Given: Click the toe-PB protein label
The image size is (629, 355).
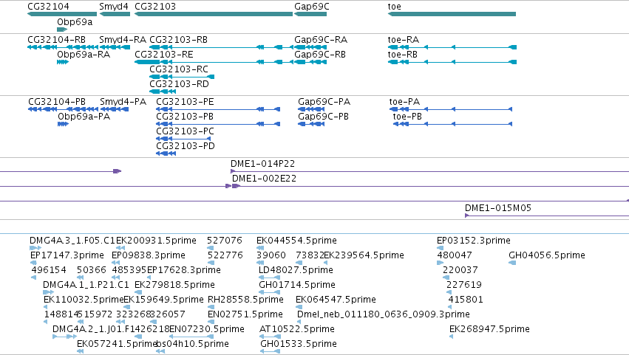Looking at the screenshot, I should (x=407, y=117).
